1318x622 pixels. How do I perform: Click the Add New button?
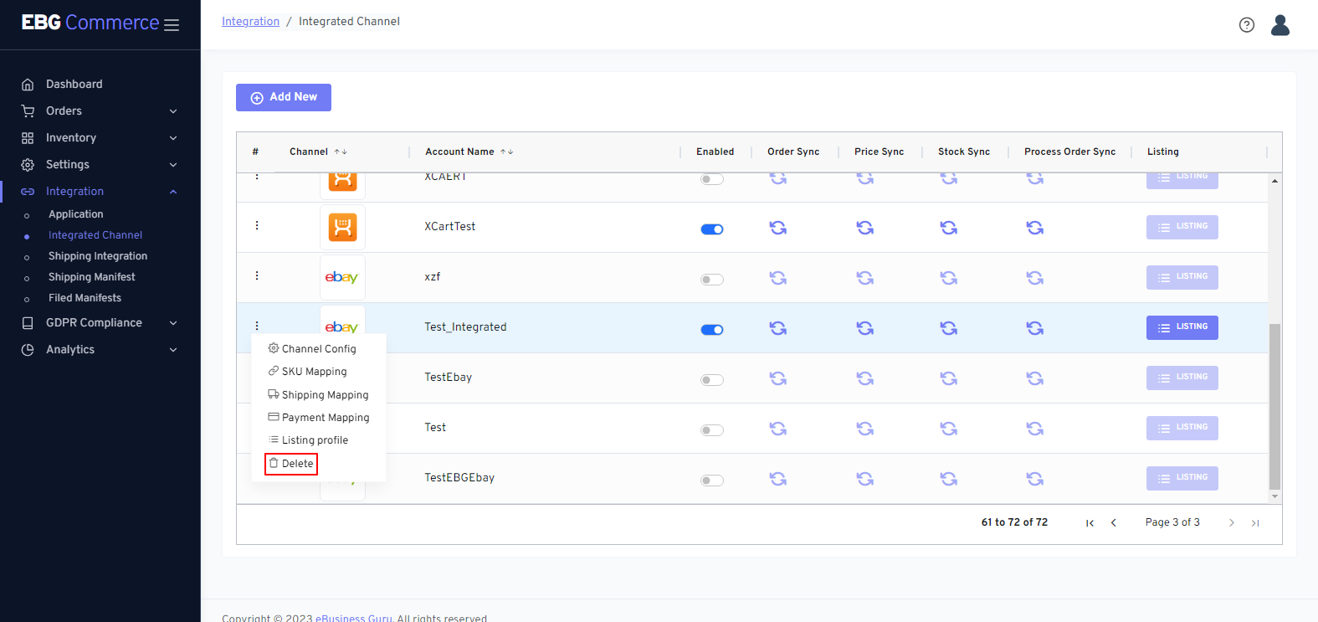pos(284,97)
